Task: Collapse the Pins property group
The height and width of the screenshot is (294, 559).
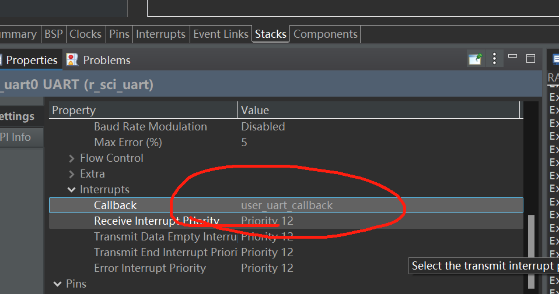Action: pos(57,284)
